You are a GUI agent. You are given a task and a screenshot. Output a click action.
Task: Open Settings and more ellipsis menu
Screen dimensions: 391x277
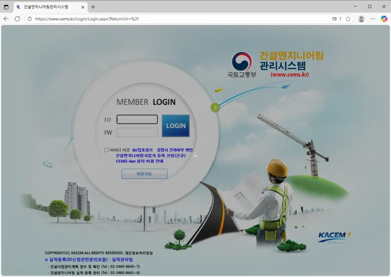click(x=373, y=19)
